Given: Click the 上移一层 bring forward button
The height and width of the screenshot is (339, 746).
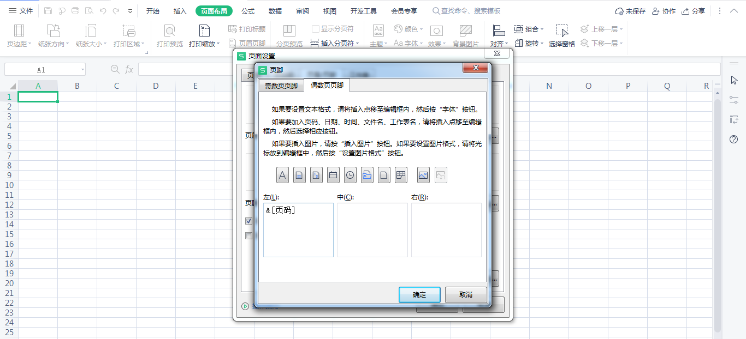Looking at the screenshot, I should (601, 29).
